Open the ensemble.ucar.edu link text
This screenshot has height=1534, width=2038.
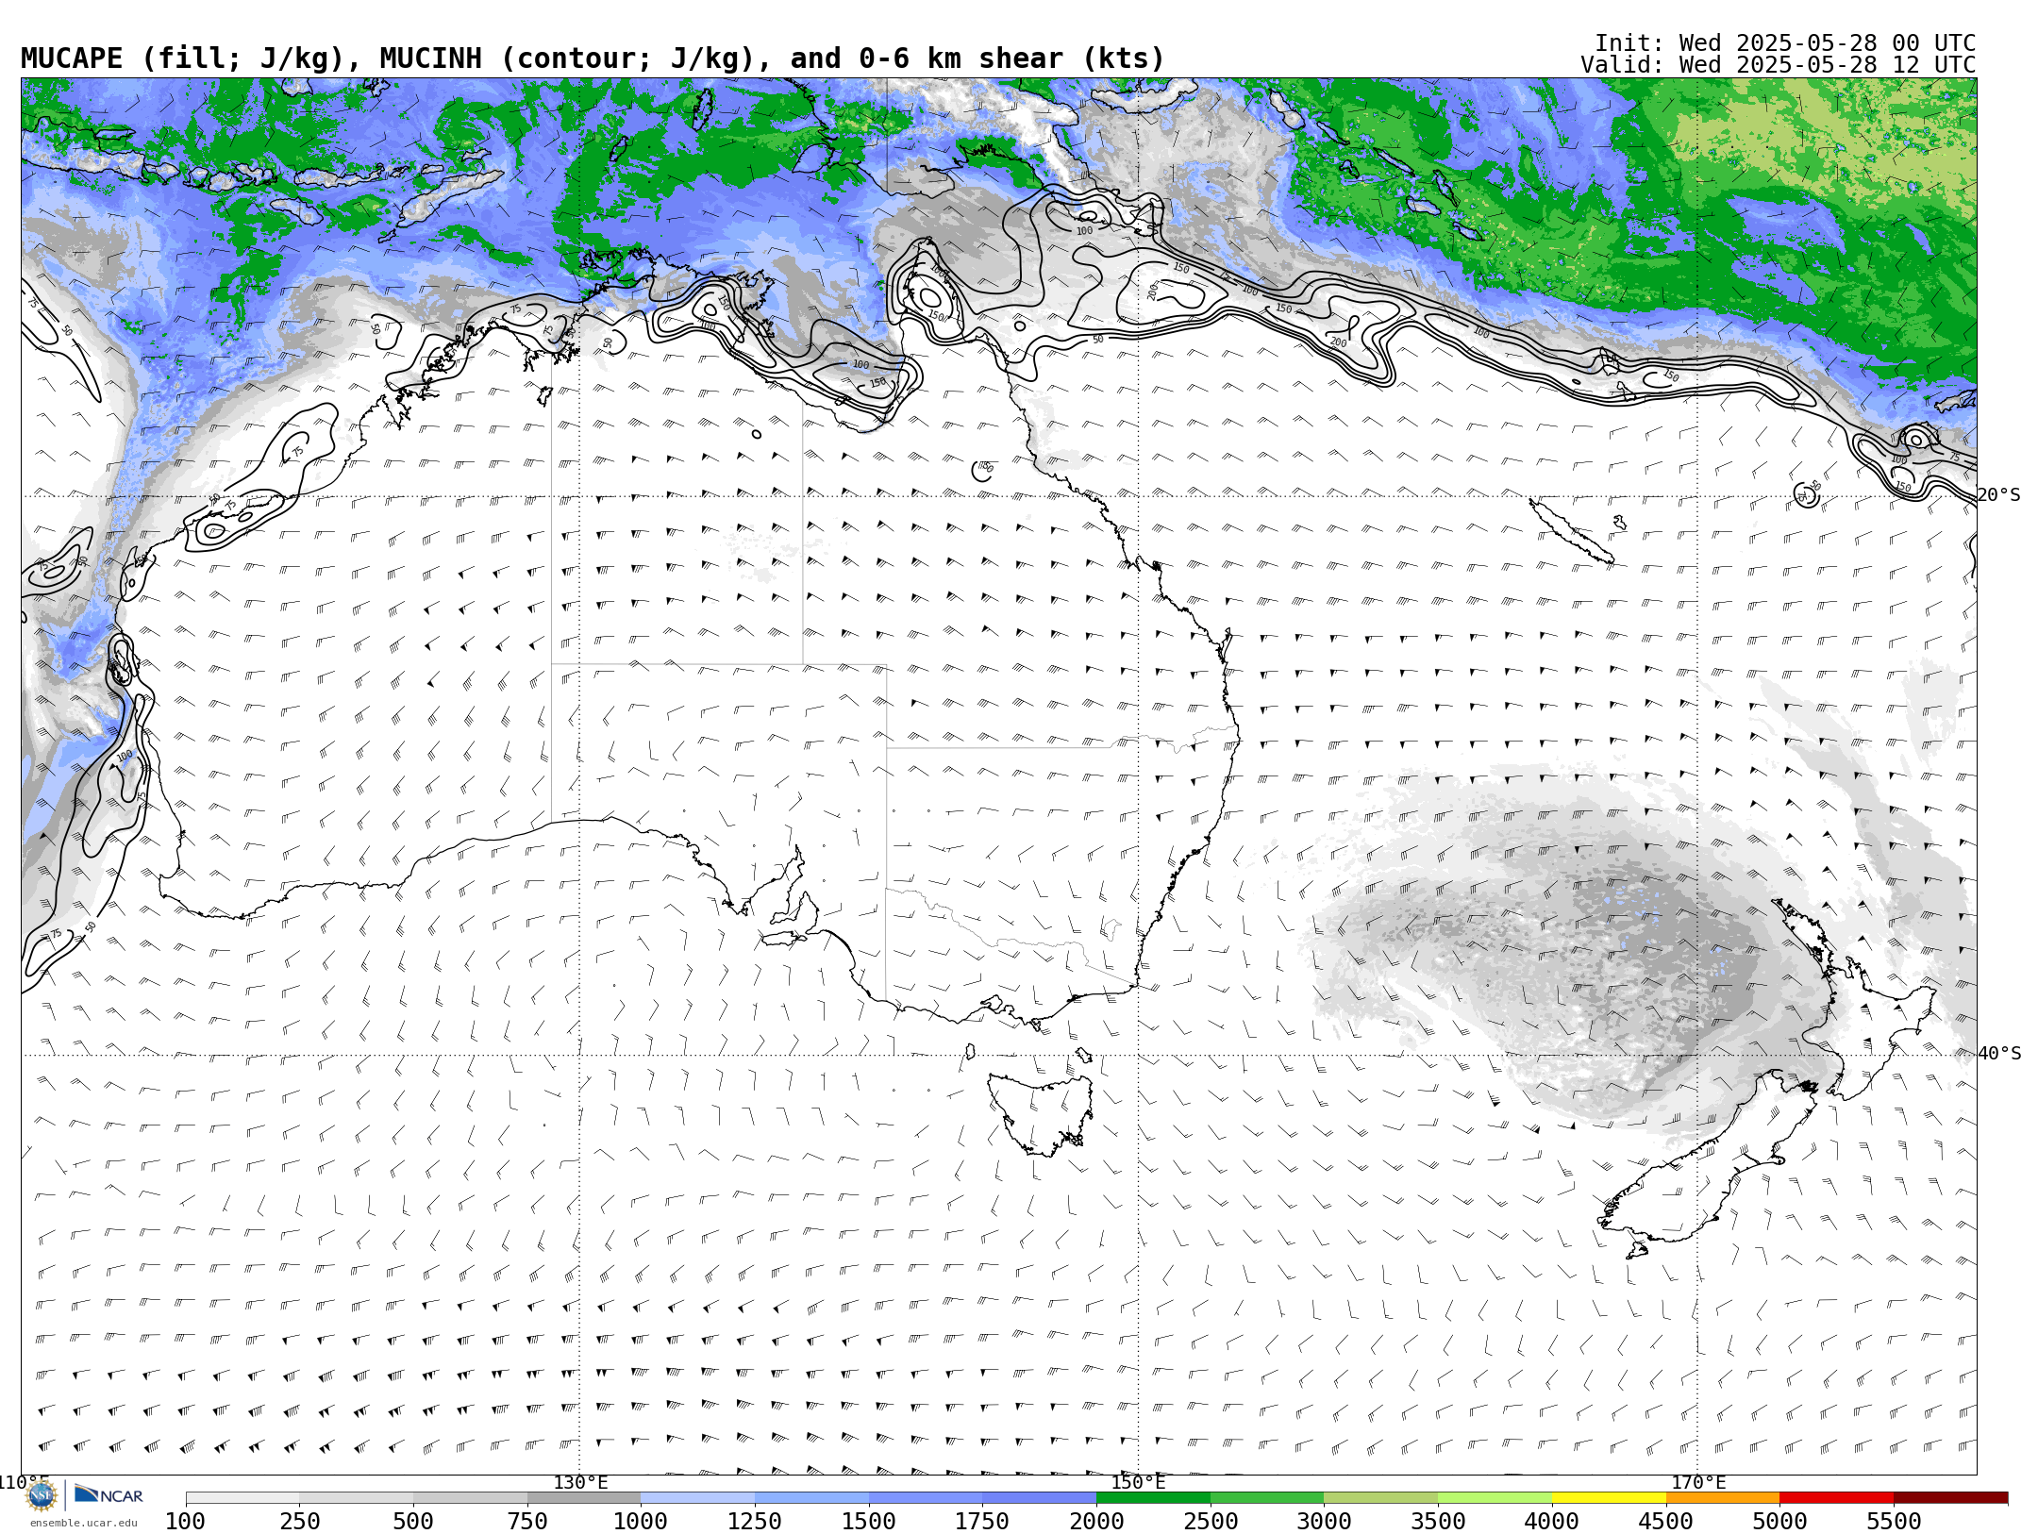(x=83, y=1523)
